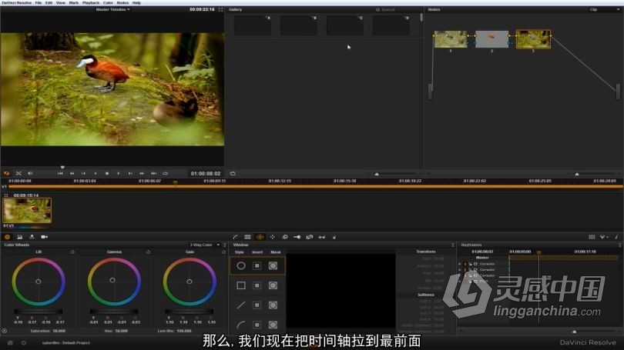The height and width of the screenshot is (350, 624).
Task: Play the clip forward
Action: pos(118,174)
